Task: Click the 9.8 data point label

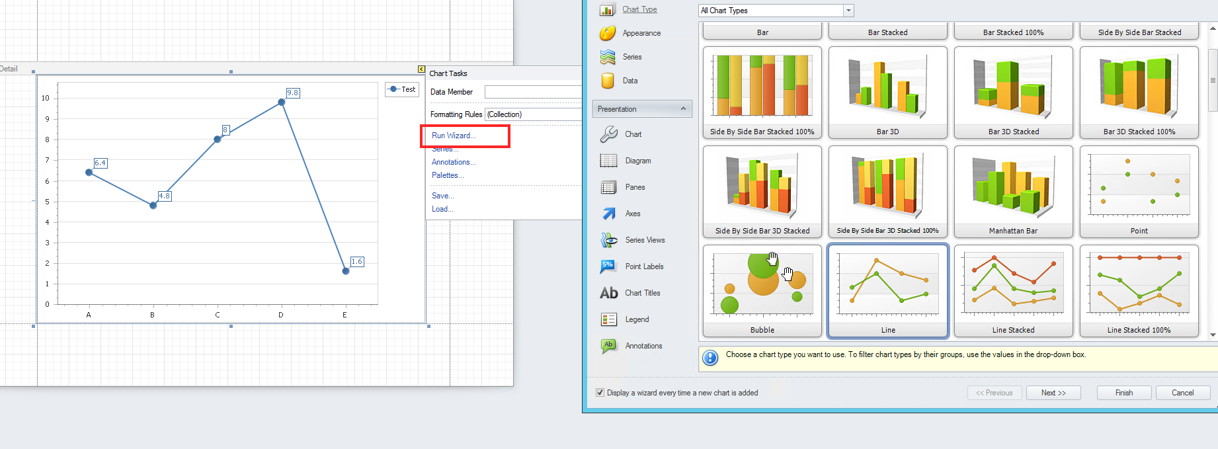Action: (292, 93)
